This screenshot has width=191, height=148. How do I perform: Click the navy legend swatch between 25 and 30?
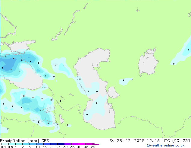point(61,144)
